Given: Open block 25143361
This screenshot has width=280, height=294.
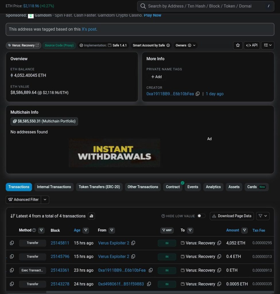Looking at the screenshot, I should (x=60, y=270).
